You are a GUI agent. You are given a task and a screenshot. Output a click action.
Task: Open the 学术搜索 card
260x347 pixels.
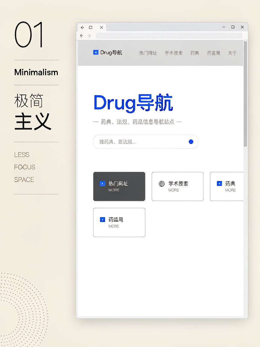tap(178, 186)
